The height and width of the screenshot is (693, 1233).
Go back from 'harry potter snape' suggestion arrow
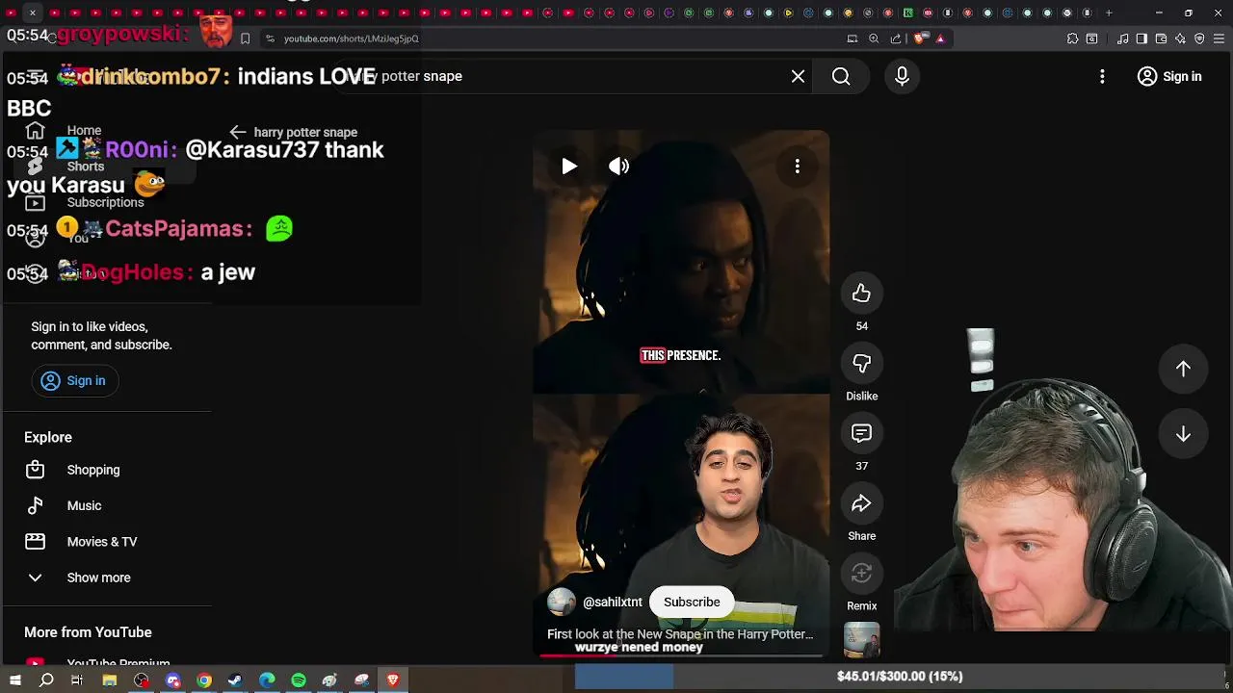tap(238, 132)
